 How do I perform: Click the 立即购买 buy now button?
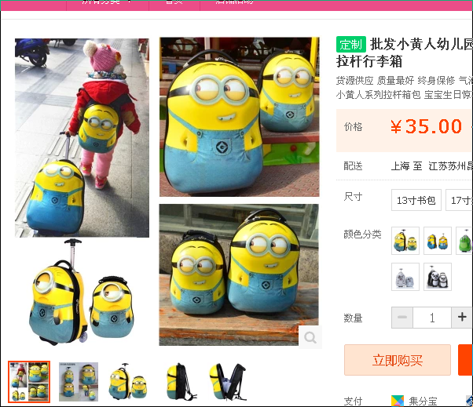(x=398, y=360)
